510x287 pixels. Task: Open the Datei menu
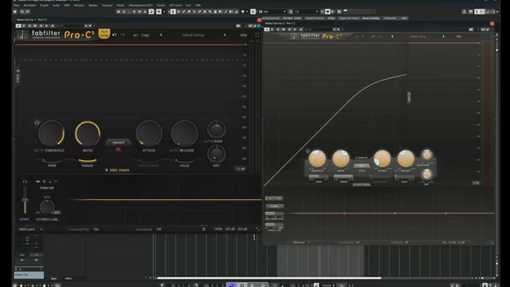tap(17, 6)
